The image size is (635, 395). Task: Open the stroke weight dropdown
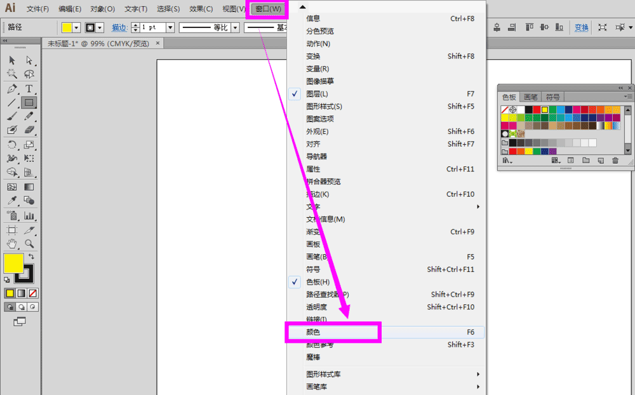tap(170, 27)
